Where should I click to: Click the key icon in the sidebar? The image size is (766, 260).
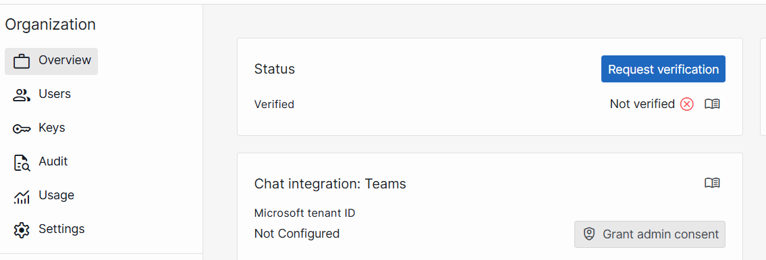pyautogui.click(x=22, y=129)
